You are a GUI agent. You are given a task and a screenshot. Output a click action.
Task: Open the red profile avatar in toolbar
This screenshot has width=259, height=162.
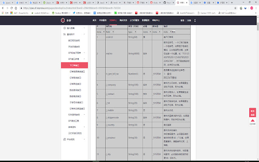pos(252,8)
